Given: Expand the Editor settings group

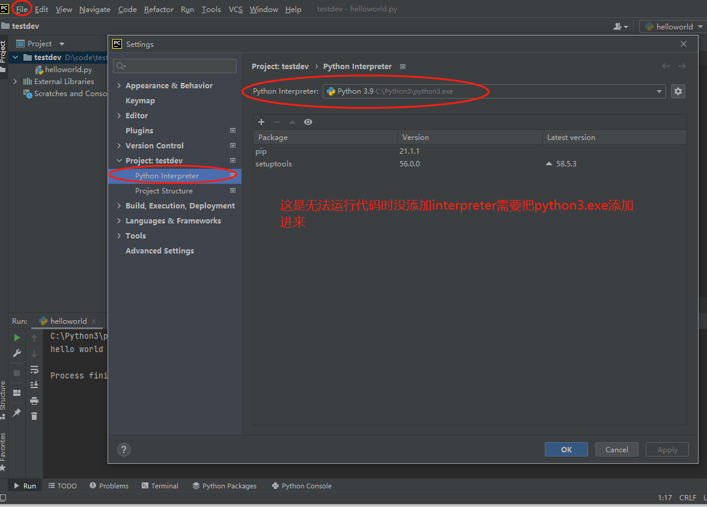Looking at the screenshot, I should 119,115.
